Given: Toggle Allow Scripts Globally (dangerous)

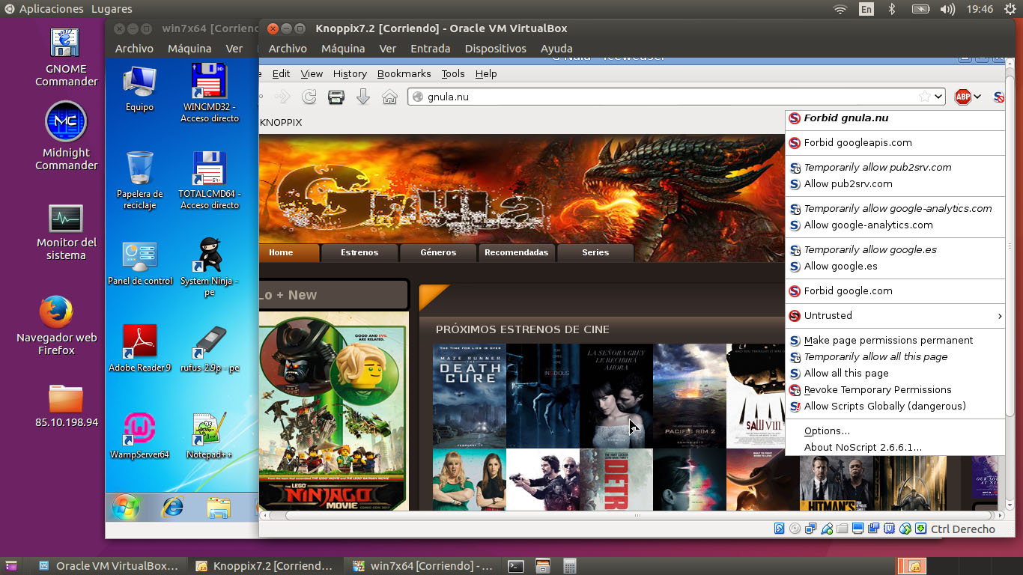Looking at the screenshot, I should click(884, 406).
